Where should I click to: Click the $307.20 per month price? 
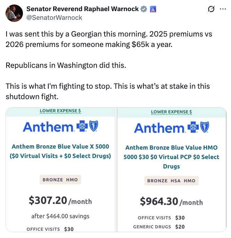[60, 201]
